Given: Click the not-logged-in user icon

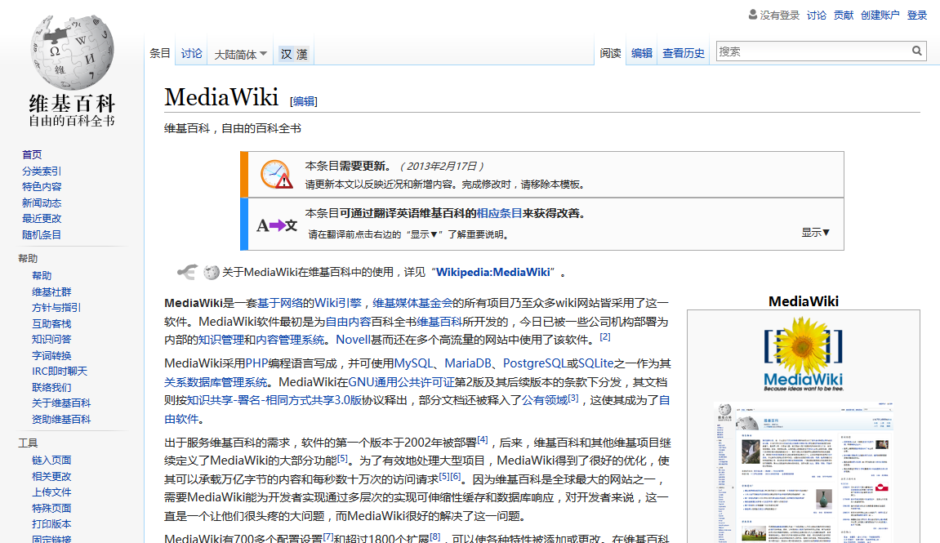Looking at the screenshot, I should [753, 15].
